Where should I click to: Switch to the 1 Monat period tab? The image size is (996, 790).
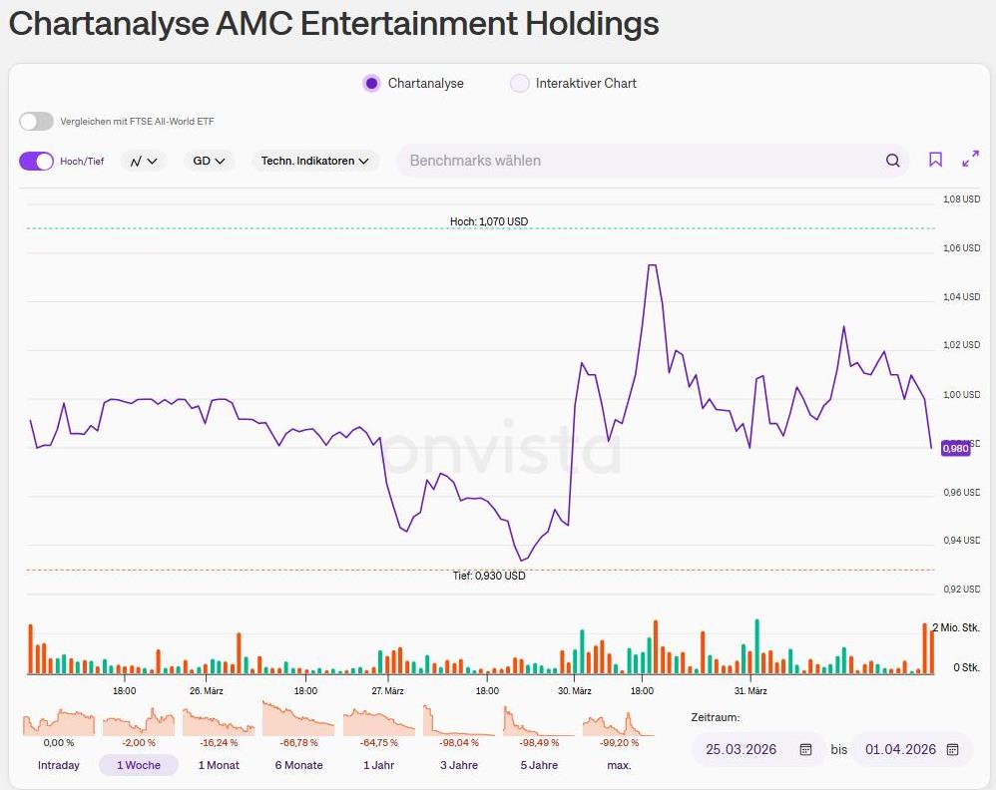tap(219, 765)
